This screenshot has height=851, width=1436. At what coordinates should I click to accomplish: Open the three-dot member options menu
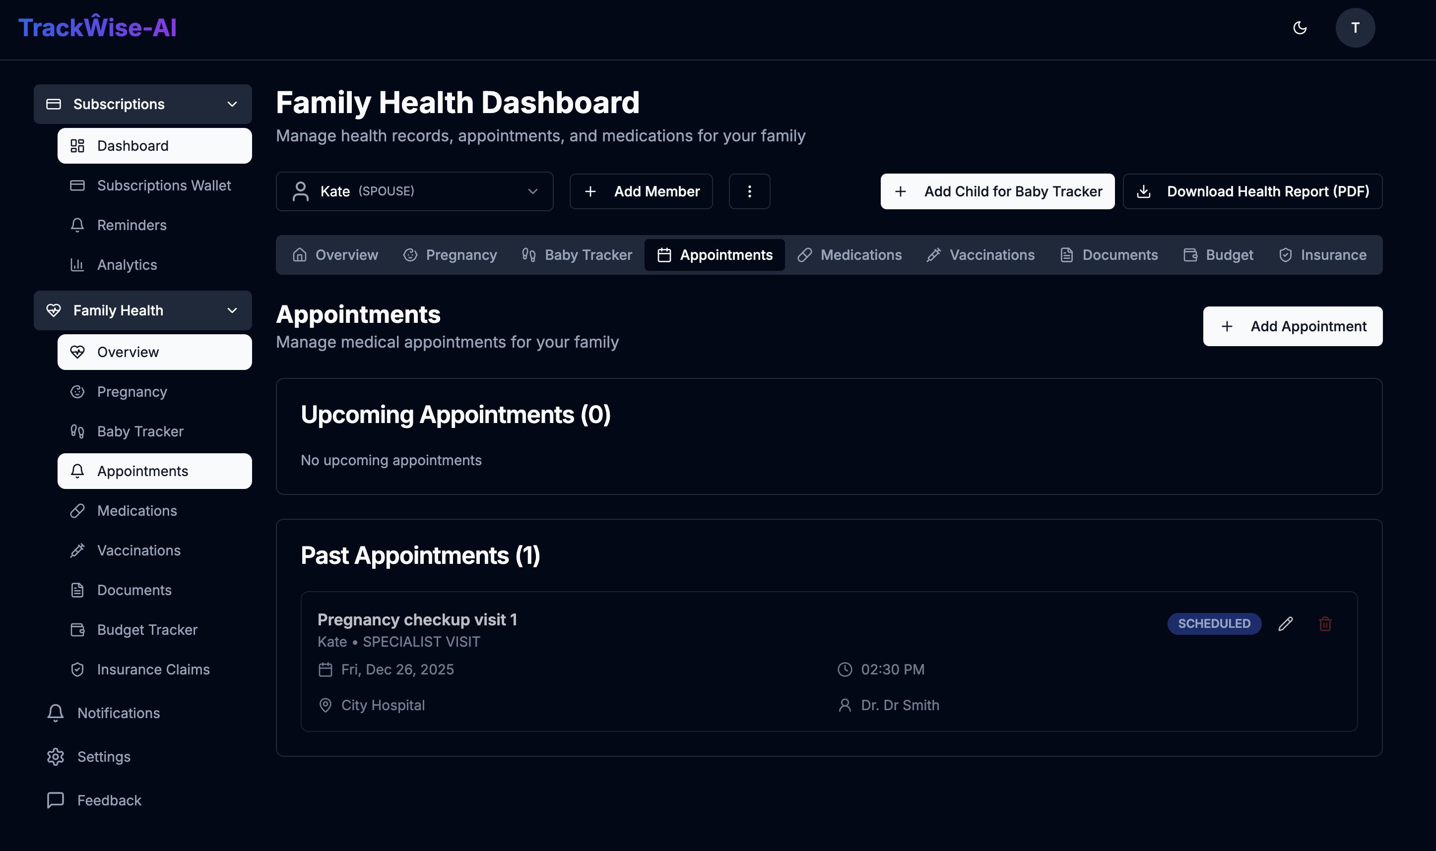coord(749,191)
